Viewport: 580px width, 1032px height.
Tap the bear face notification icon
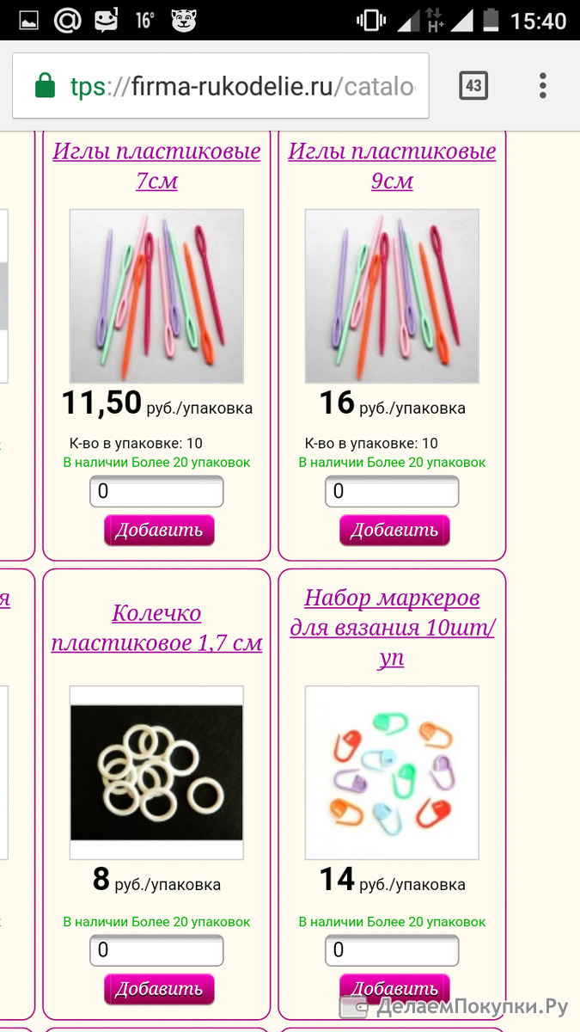coord(184,21)
